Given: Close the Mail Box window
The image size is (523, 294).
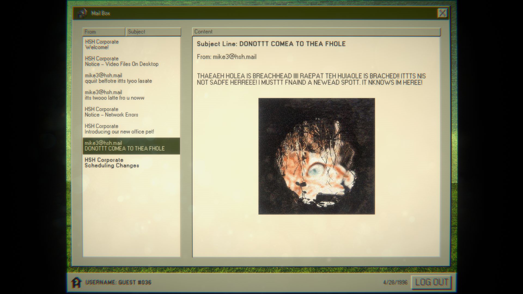Looking at the screenshot, I should 442,13.
